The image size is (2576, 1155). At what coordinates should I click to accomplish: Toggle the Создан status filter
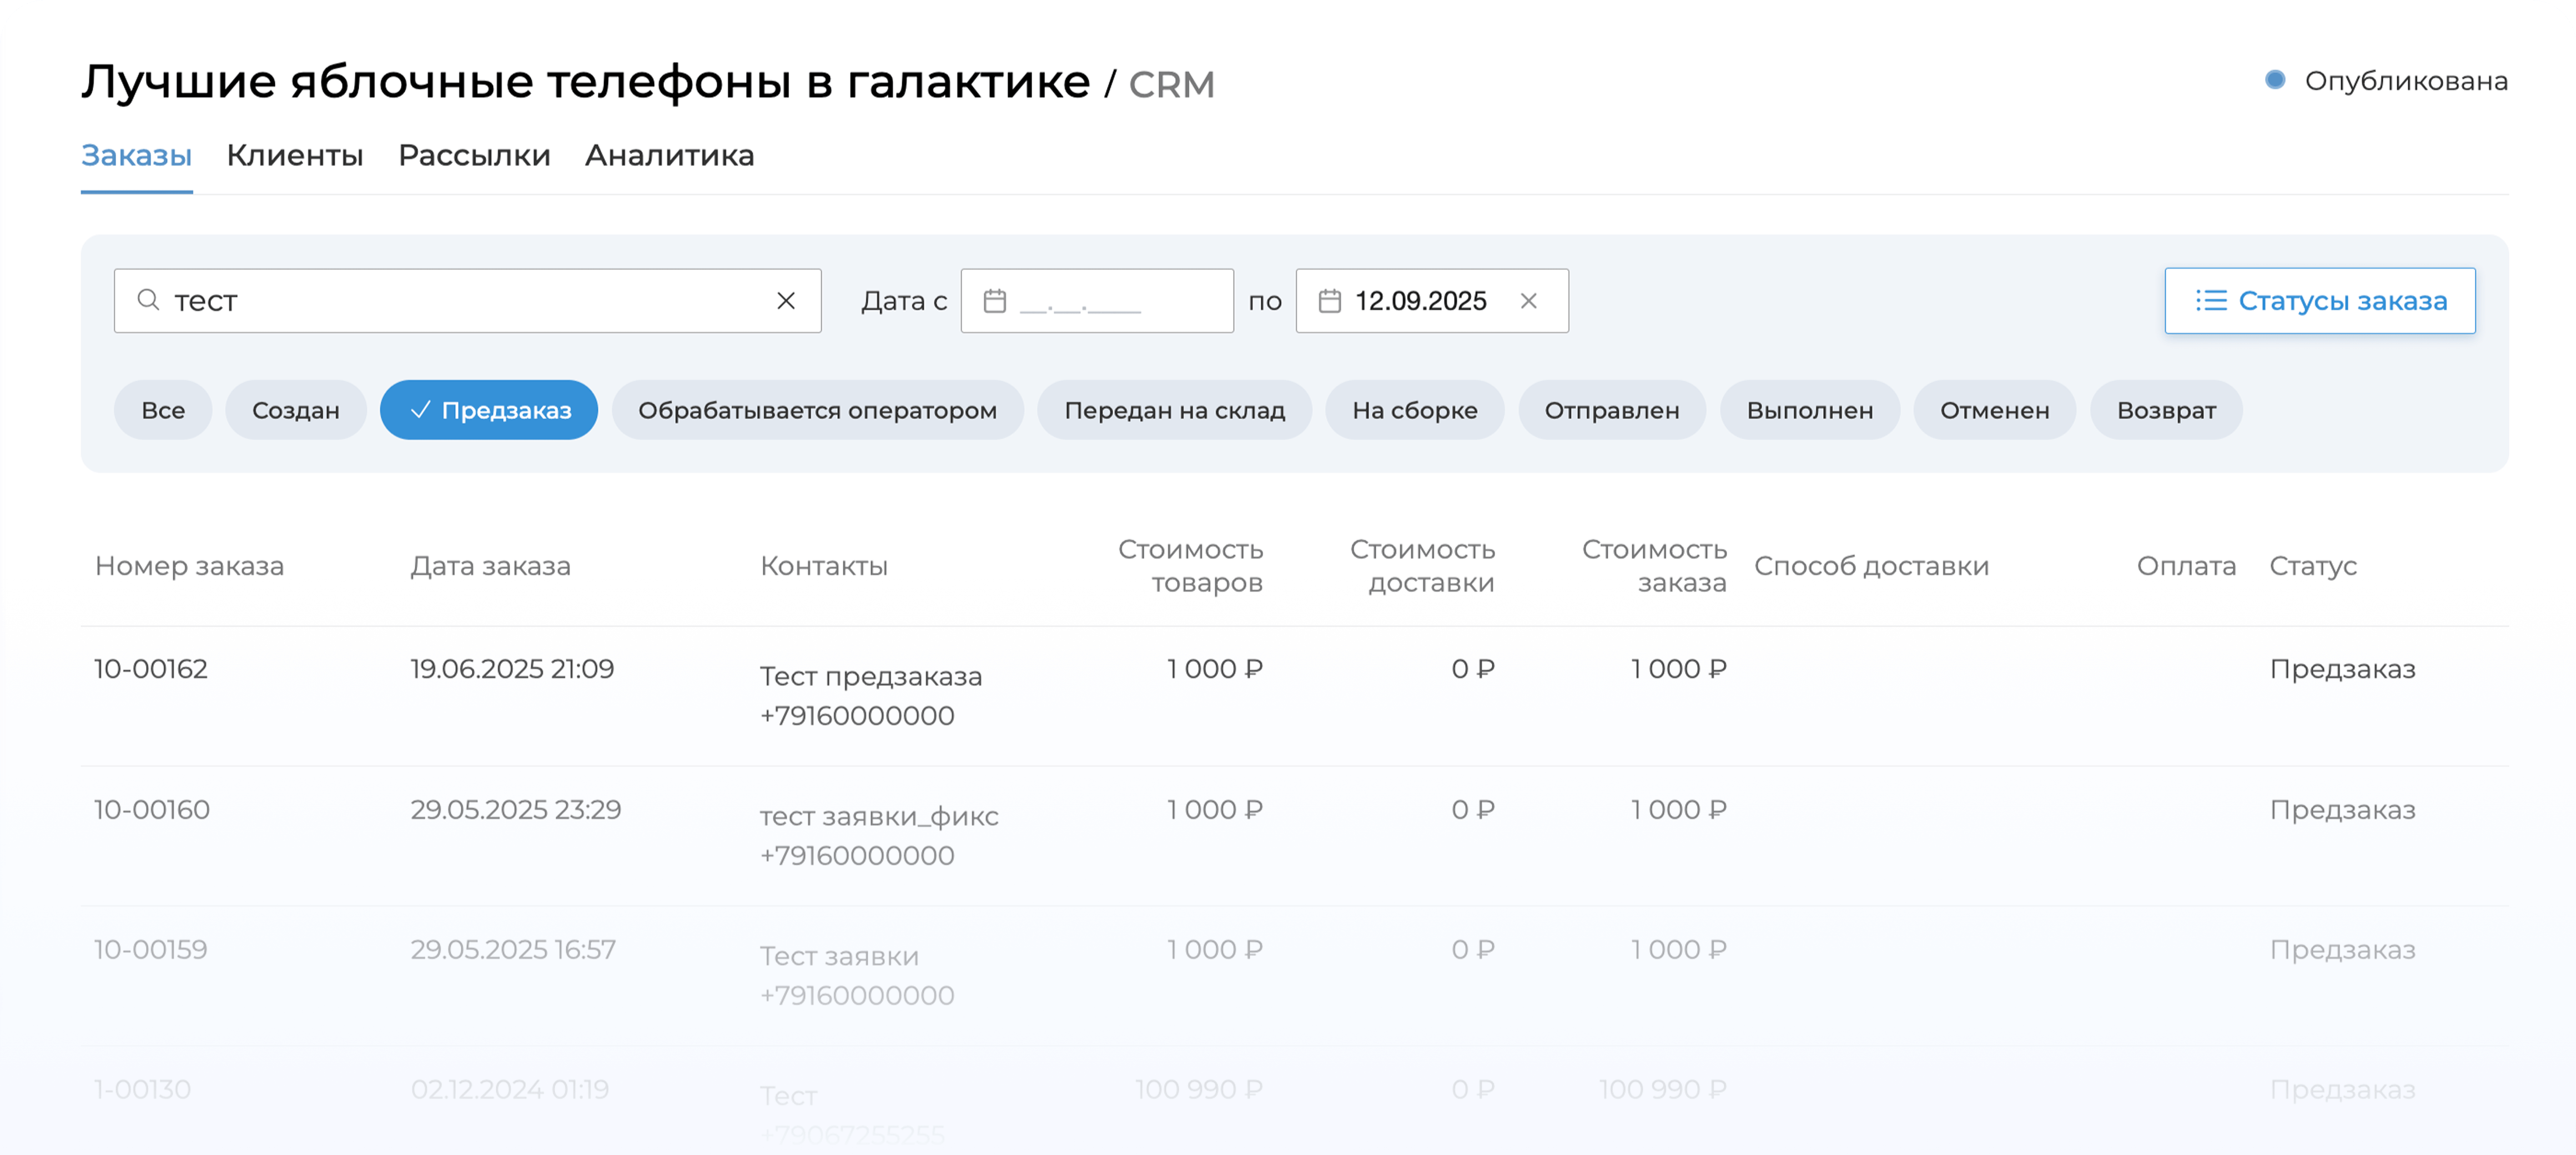pos(295,410)
